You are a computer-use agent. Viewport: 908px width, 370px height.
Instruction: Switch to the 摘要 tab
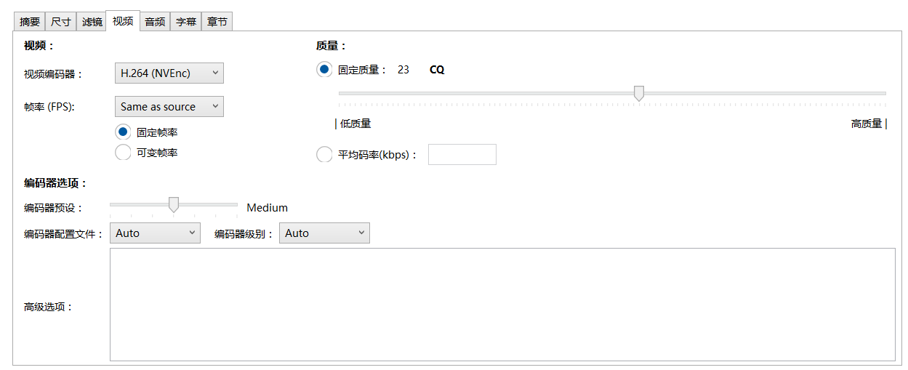[x=30, y=22]
